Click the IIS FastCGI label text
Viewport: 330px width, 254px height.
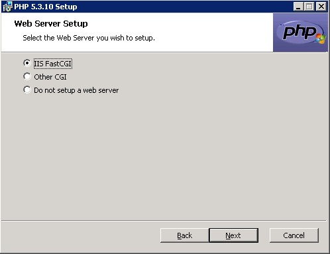53,64
